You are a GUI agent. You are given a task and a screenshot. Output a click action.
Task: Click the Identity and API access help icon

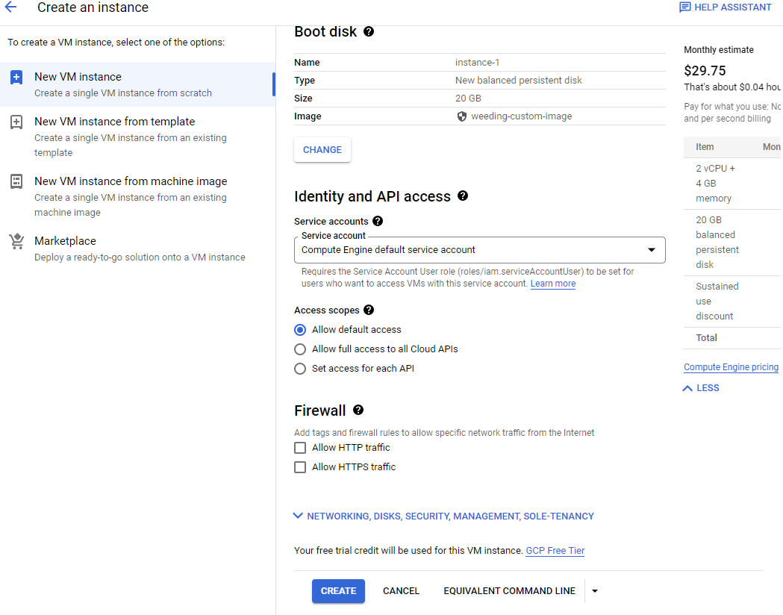(462, 196)
